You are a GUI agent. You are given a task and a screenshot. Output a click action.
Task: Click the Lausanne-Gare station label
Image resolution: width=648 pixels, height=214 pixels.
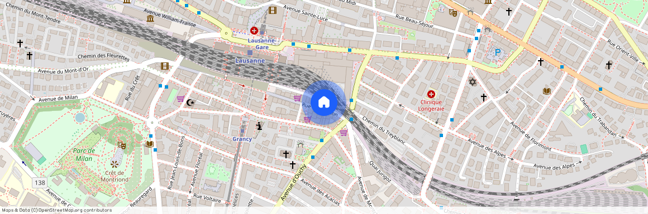[x=262, y=44]
